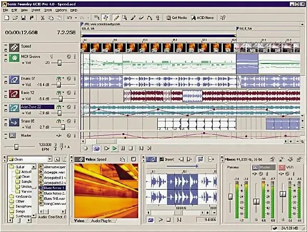Click the Redo arrow icon
This screenshot has height=232, width=307.
[82, 18]
